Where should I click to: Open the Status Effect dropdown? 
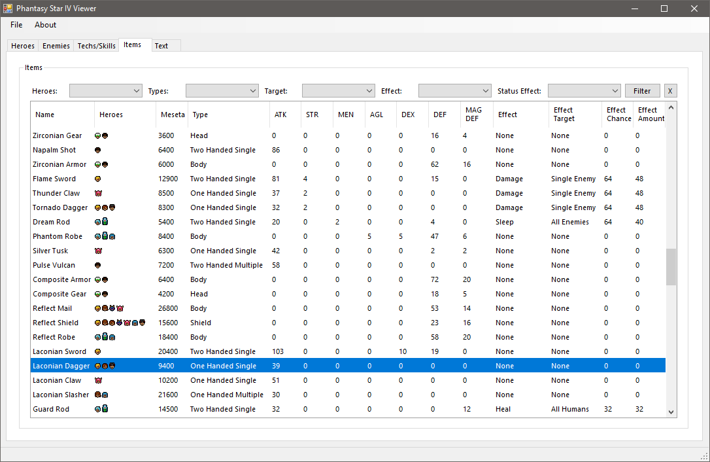tap(584, 91)
